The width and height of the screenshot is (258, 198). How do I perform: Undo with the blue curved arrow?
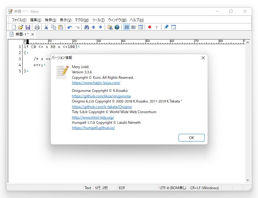click(x=70, y=27)
